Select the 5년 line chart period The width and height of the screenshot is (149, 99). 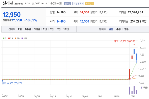coord(59,29)
